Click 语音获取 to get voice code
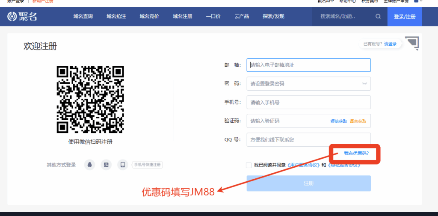Screen dimensions: 438x216 point(358,121)
